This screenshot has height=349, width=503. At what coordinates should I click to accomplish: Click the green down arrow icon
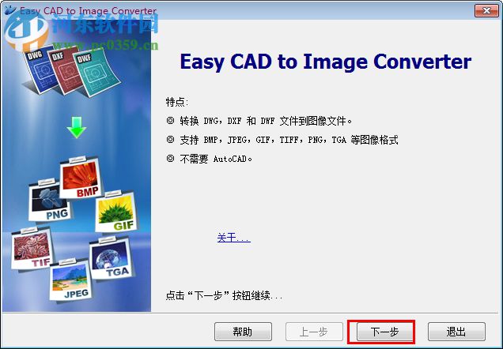(x=77, y=127)
